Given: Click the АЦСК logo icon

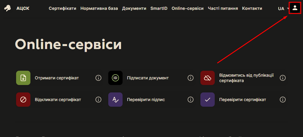Looking at the screenshot, I should click(8, 8).
